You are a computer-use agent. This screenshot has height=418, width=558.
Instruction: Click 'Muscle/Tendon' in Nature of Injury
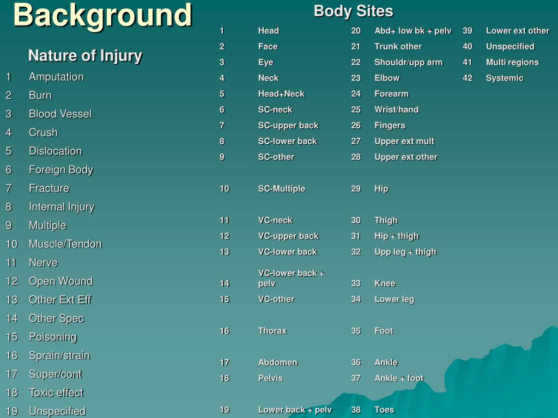pos(65,244)
